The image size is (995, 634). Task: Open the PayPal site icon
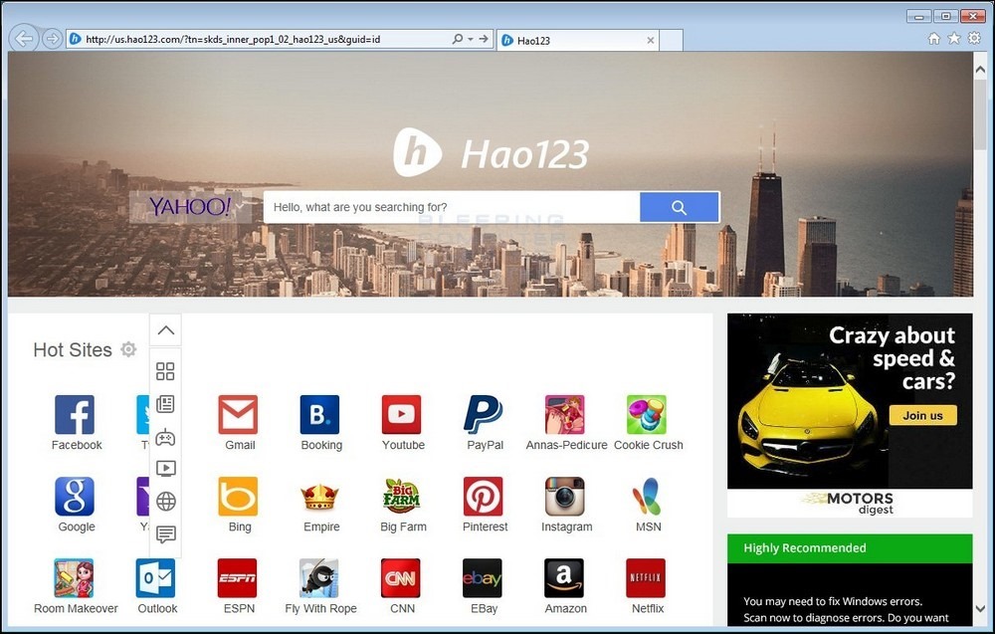(484, 414)
